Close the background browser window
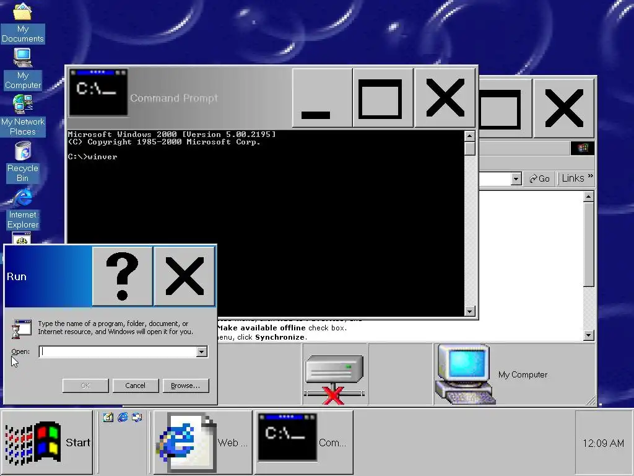The image size is (634, 476). (x=563, y=108)
